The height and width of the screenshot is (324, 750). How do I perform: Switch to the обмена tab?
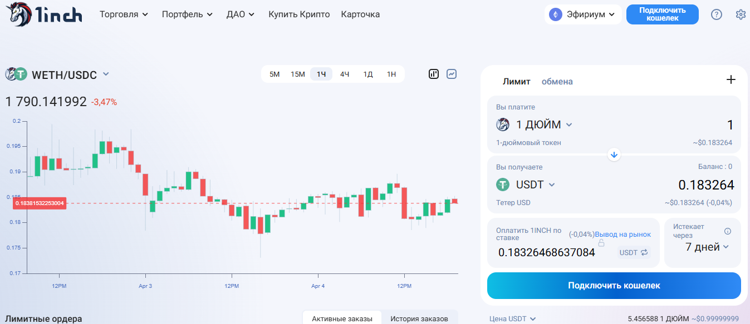click(x=557, y=81)
